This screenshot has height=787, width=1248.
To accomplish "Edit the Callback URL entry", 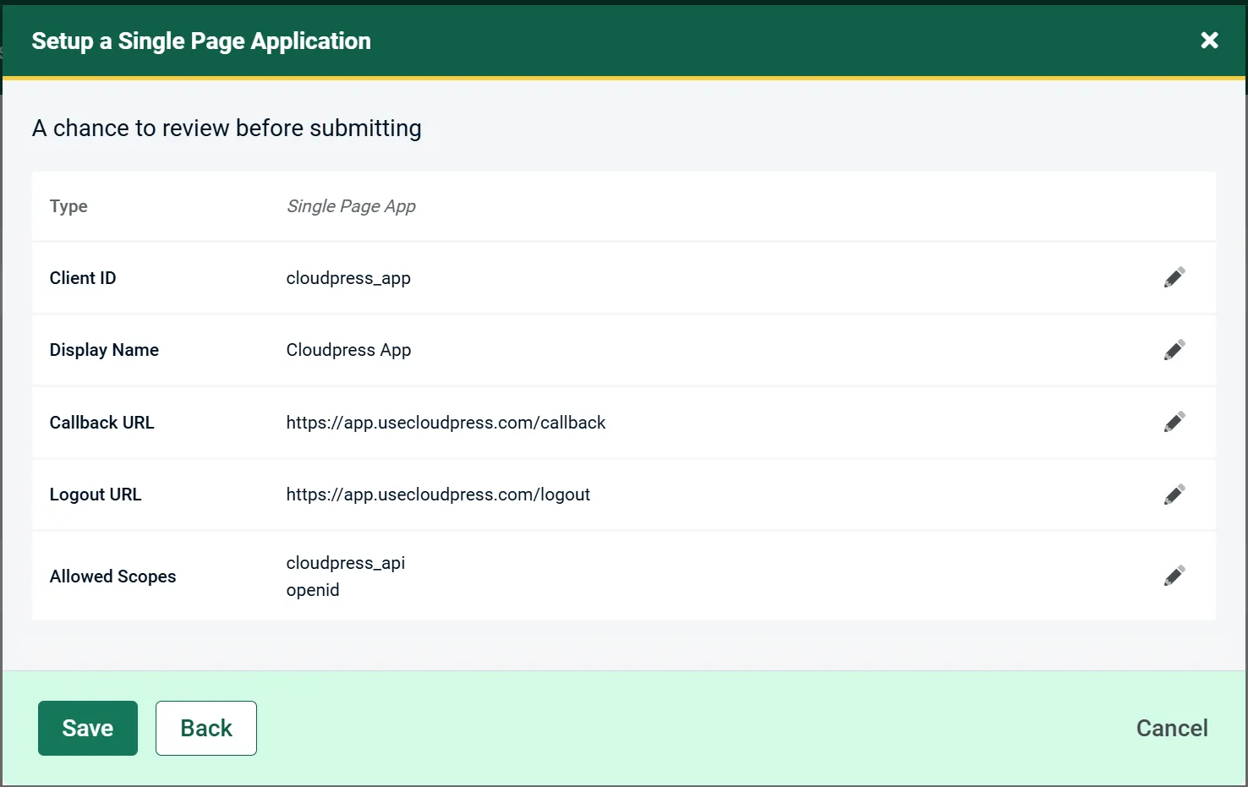I will click(1174, 422).
